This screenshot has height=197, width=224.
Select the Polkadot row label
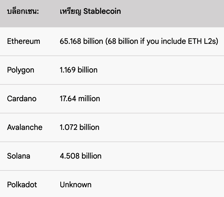point(22,185)
